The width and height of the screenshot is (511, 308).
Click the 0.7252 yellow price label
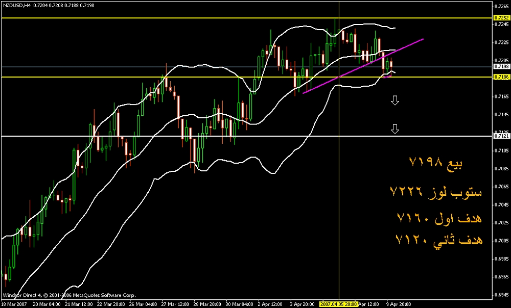pos(500,18)
